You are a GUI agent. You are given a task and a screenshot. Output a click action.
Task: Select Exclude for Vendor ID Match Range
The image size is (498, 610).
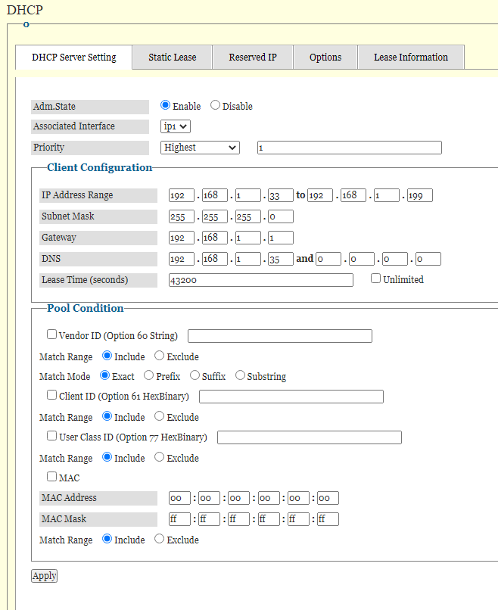159,356
